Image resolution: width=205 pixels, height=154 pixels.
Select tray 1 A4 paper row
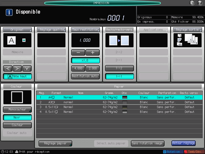tap(119, 97)
